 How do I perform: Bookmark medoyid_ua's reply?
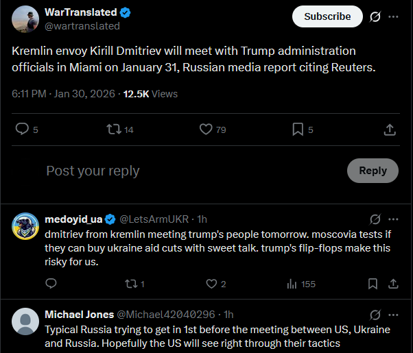coord(373,284)
